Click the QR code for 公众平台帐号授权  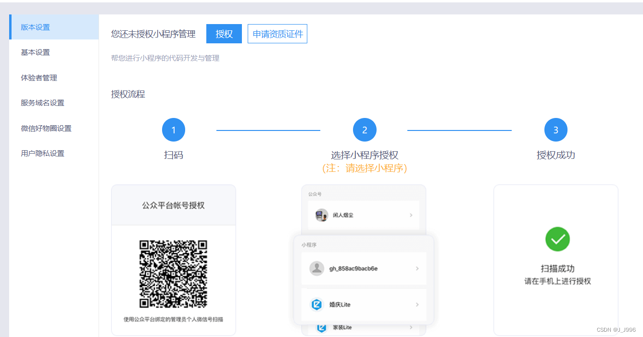(174, 274)
